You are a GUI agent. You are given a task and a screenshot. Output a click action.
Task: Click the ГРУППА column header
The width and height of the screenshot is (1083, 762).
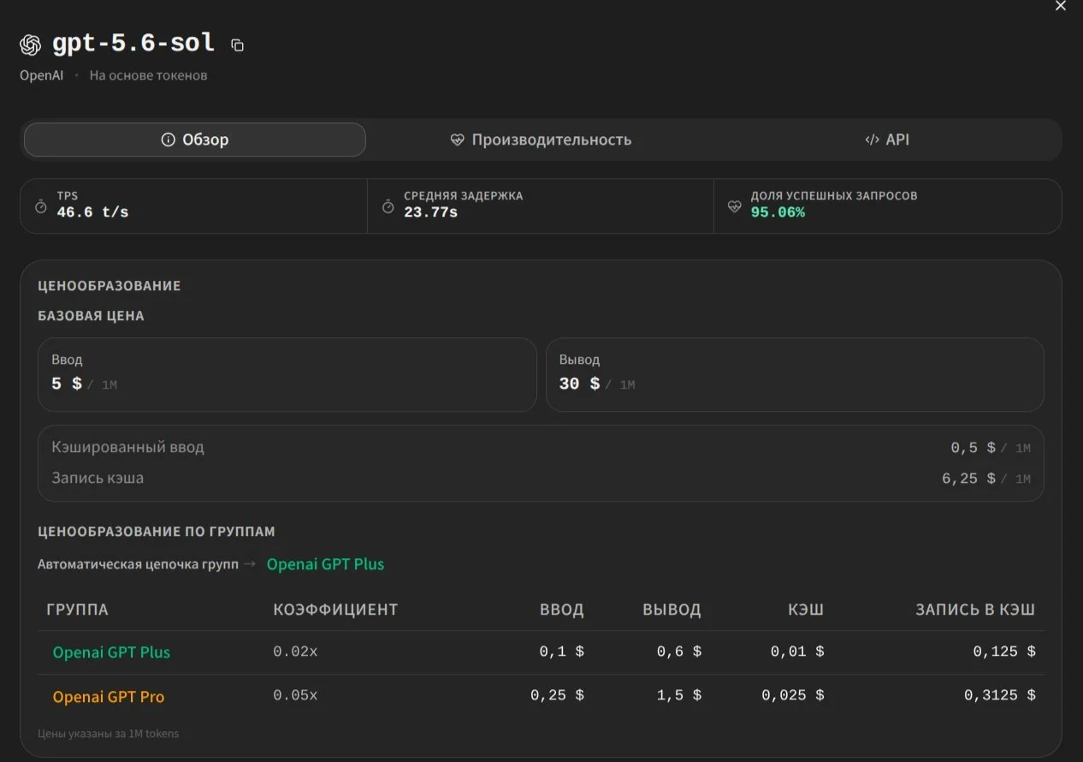[77, 610]
